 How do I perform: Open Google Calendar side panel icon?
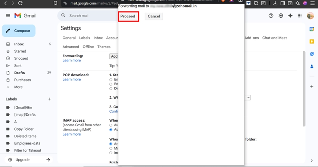point(312,29)
